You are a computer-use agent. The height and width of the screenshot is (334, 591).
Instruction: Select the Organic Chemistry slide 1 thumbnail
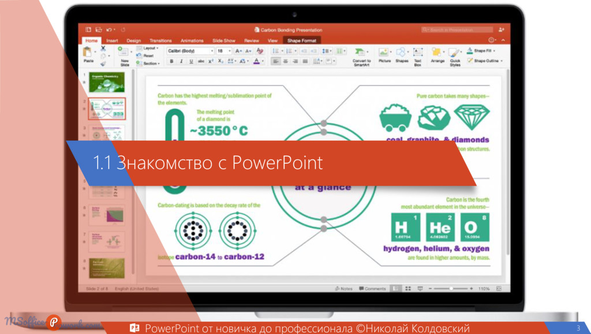(x=106, y=82)
